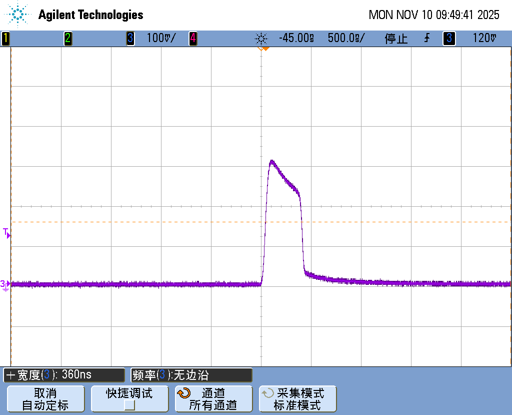The image size is (512, 415).
Task: Select the yellow channel 1 indicator
Action: [5, 39]
